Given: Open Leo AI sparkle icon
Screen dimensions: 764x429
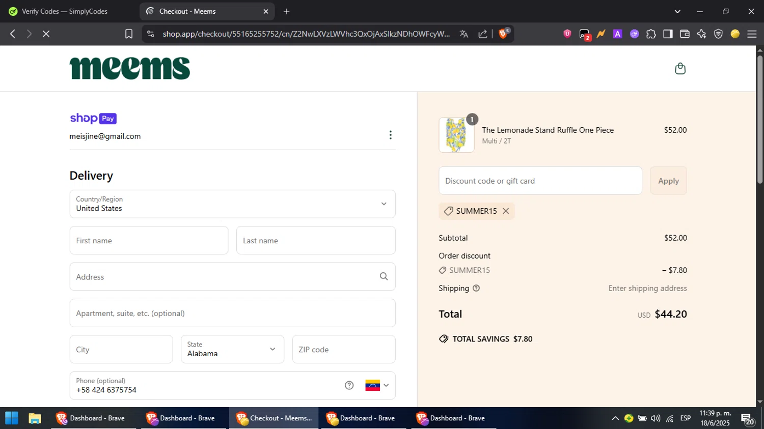Looking at the screenshot, I should click(701, 34).
